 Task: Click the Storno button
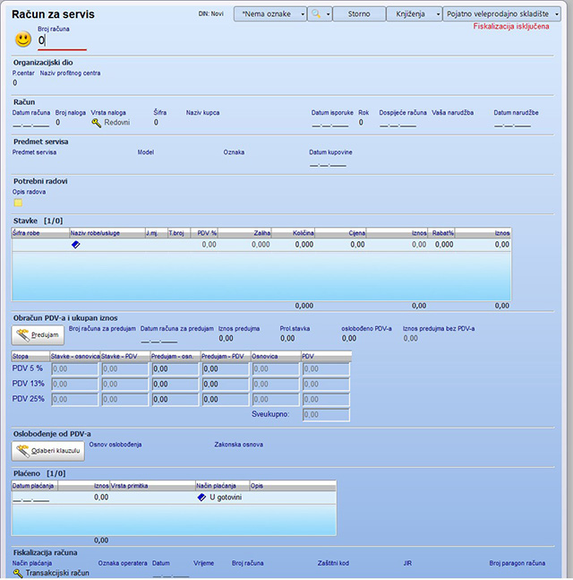tap(359, 14)
